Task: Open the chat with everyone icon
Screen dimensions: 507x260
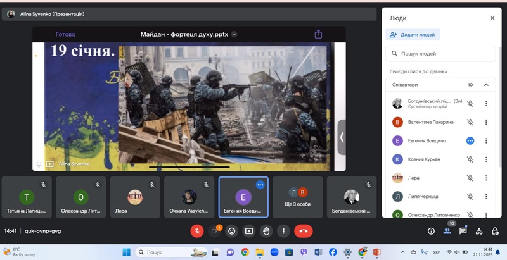Action: 463,231
